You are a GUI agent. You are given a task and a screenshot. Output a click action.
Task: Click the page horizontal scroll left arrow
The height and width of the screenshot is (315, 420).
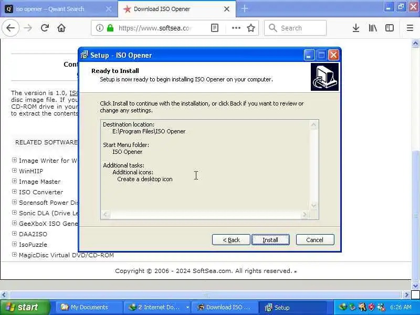coord(4,295)
